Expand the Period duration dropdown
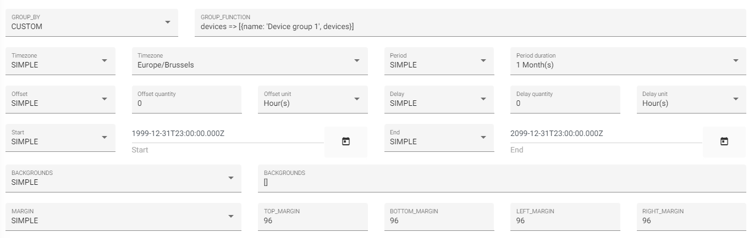754x238 pixels. pos(628,61)
